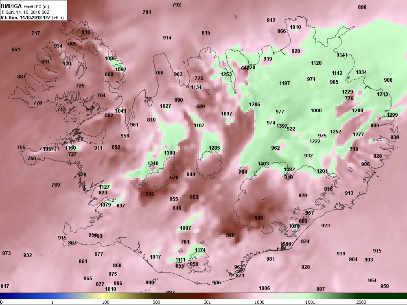Viewport: 407px width, 305px height.
Task: Click the map value 1482
Action: [289, 169]
